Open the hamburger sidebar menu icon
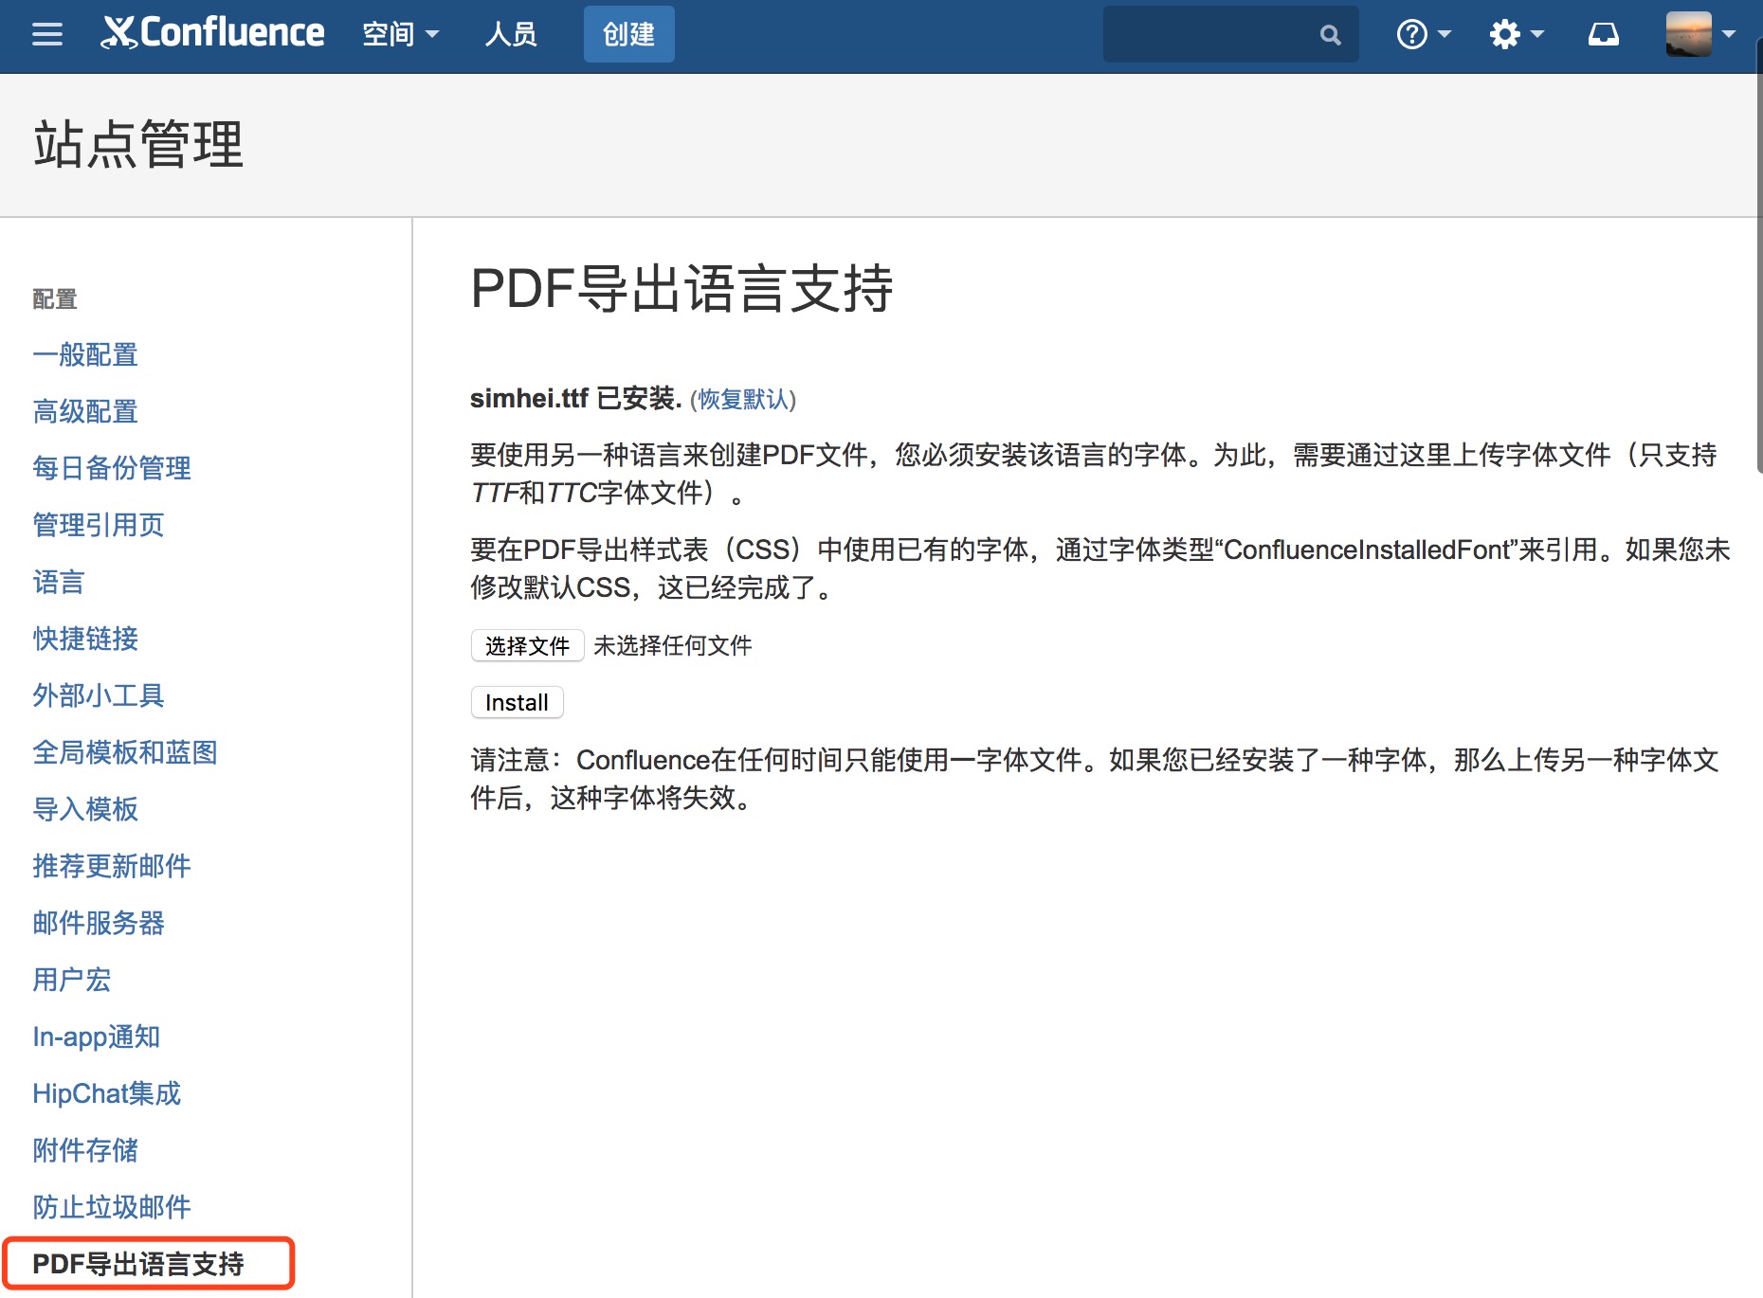This screenshot has width=1763, height=1298. tap(46, 35)
